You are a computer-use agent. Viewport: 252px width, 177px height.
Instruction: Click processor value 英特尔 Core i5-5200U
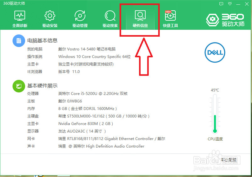tap(93, 94)
